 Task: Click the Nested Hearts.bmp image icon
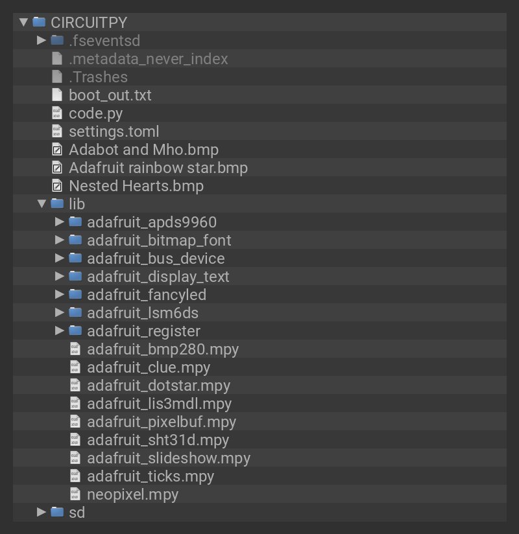click(x=57, y=186)
